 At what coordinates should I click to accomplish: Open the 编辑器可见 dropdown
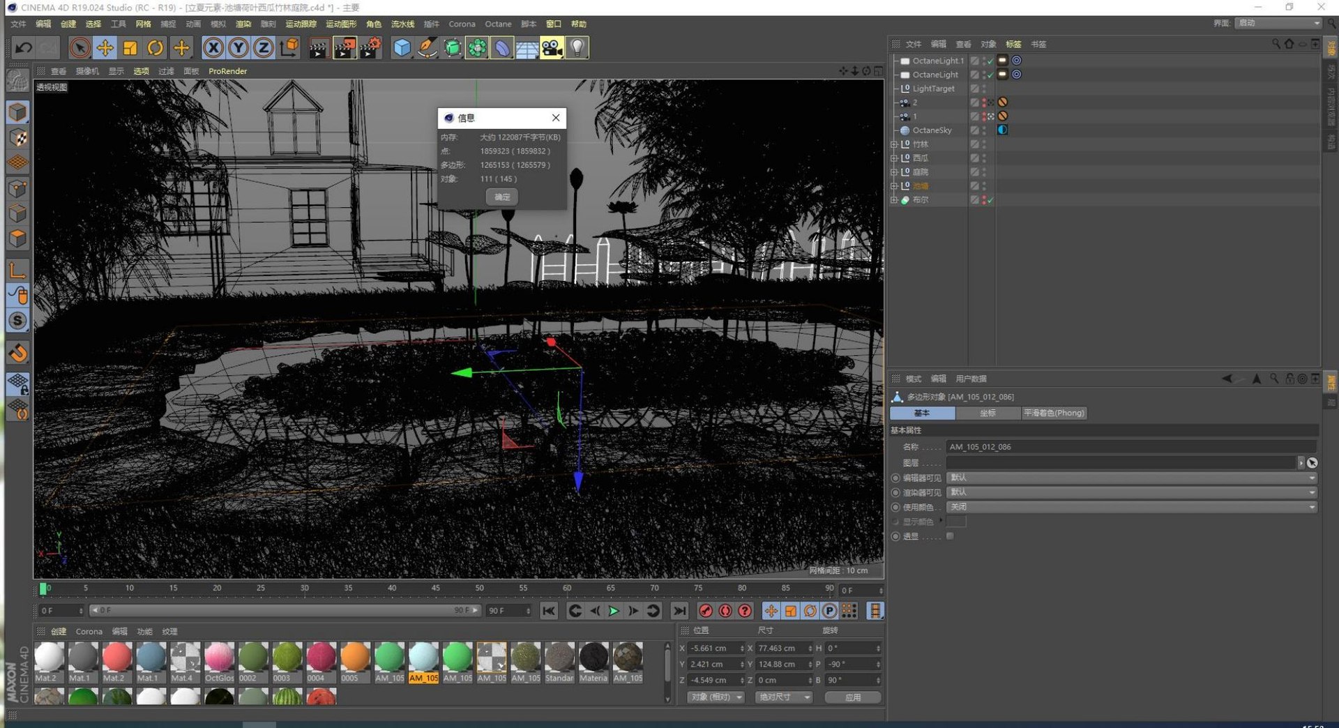[1131, 478]
